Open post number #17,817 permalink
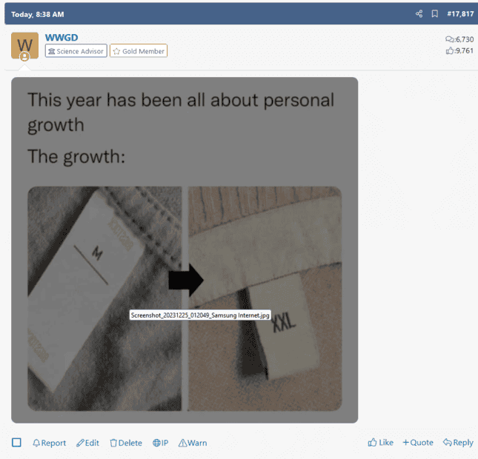The width and height of the screenshot is (478, 459). pyautogui.click(x=460, y=14)
